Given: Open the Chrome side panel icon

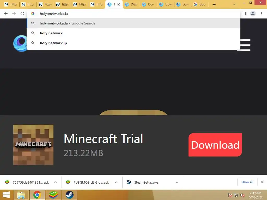Looking at the screenshot, I should [245, 14].
